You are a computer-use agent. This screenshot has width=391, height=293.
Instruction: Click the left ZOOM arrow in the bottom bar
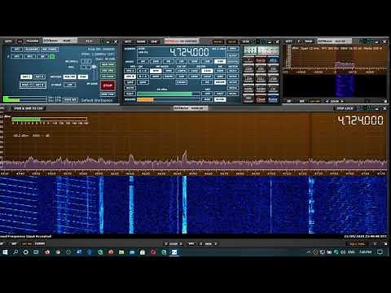pyautogui.click(x=166, y=244)
